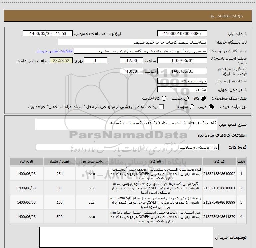
Task: Click the mini external fixator clamp item name
Action: coord(156,188)
